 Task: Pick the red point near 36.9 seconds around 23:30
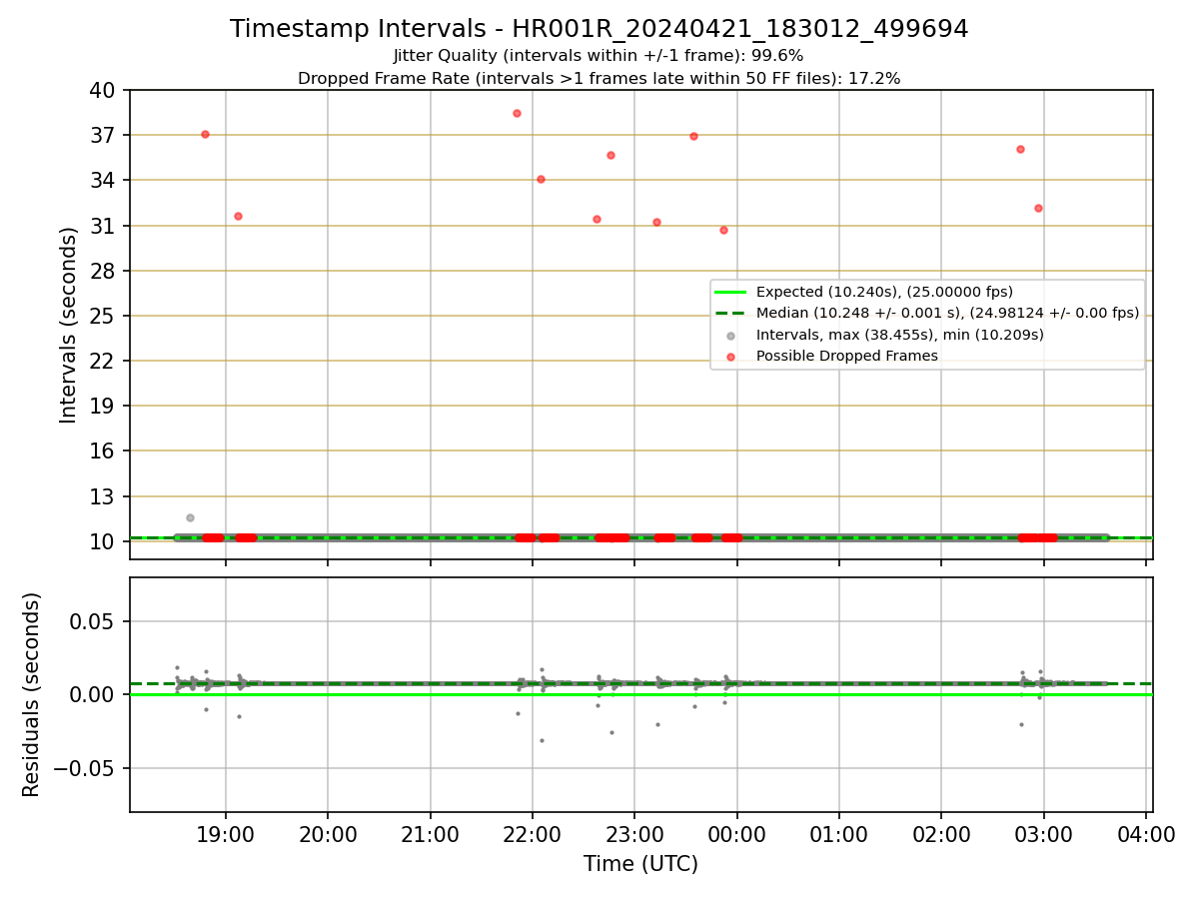[693, 136]
